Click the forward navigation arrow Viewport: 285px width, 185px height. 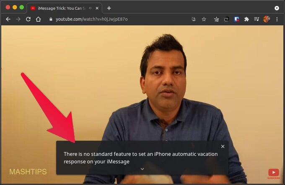click(18, 19)
